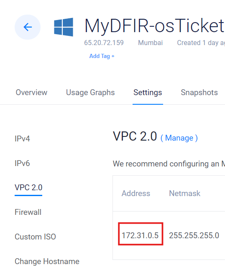Click the Address column header
Image resolution: width=225 pixels, height=267 pixels.
(x=136, y=193)
